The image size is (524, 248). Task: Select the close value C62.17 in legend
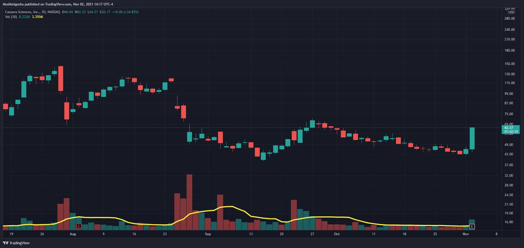click(105, 12)
